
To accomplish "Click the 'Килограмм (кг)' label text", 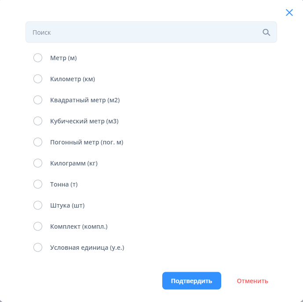I will coord(74,163).
